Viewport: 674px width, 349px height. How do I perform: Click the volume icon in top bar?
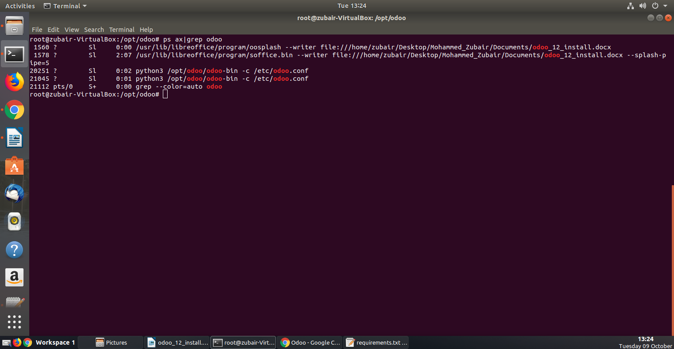coord(643,6)
